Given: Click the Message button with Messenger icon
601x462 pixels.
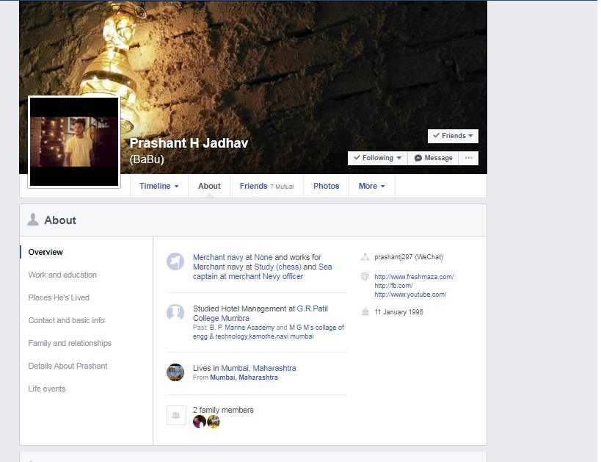Looking at the screenshot, I should [x=433, y=158].
